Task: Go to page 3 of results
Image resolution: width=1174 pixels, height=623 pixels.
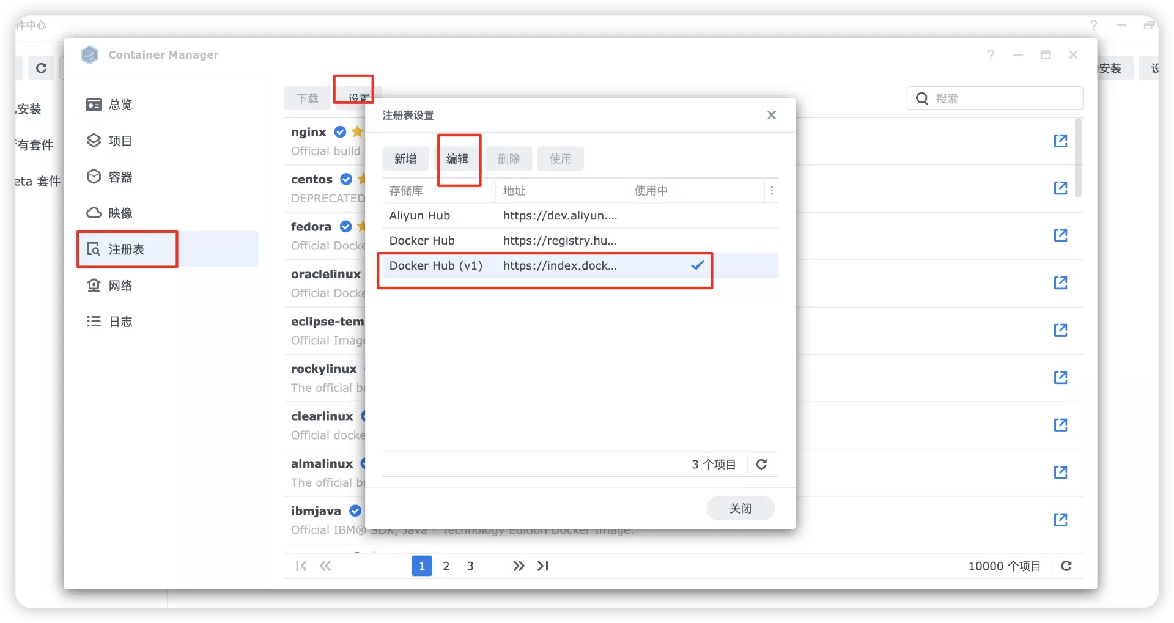Action: pyautogui.click(x=470, y=566)
